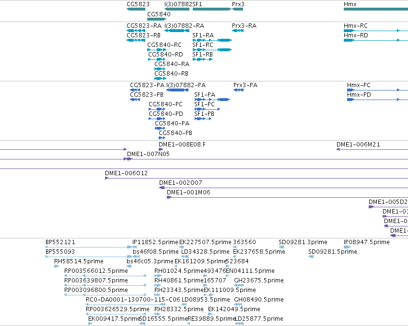Open EST RP003639807.5prime

pyautogui.click(x=105, y=285)
